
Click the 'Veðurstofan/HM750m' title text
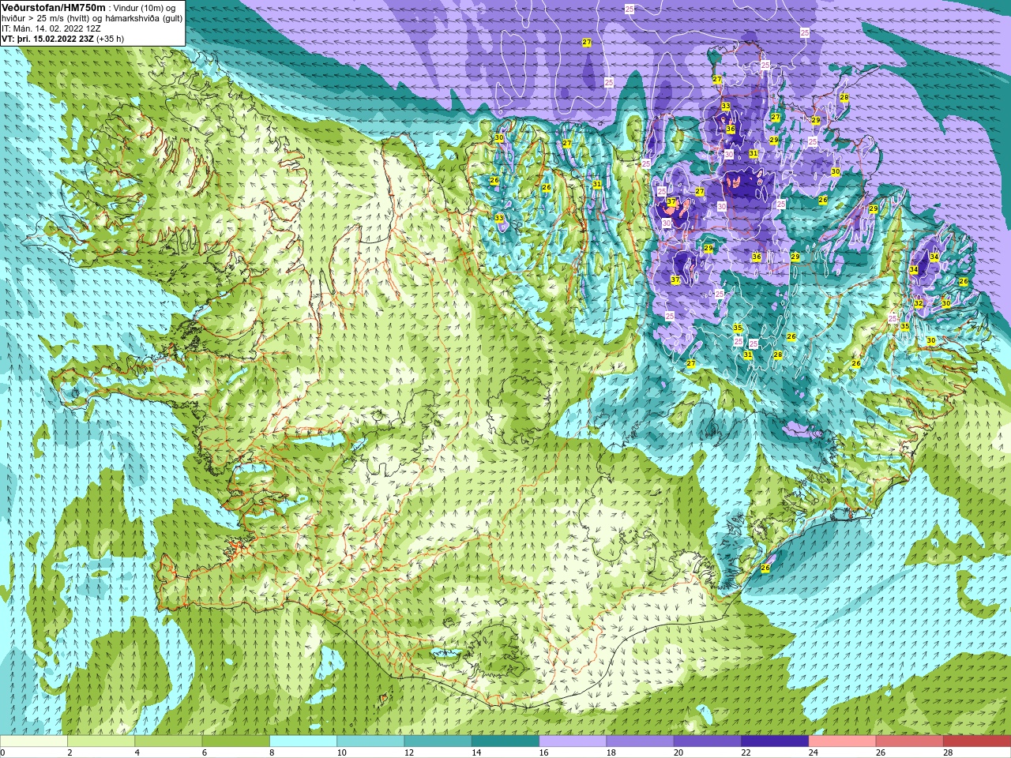(54, 7)
